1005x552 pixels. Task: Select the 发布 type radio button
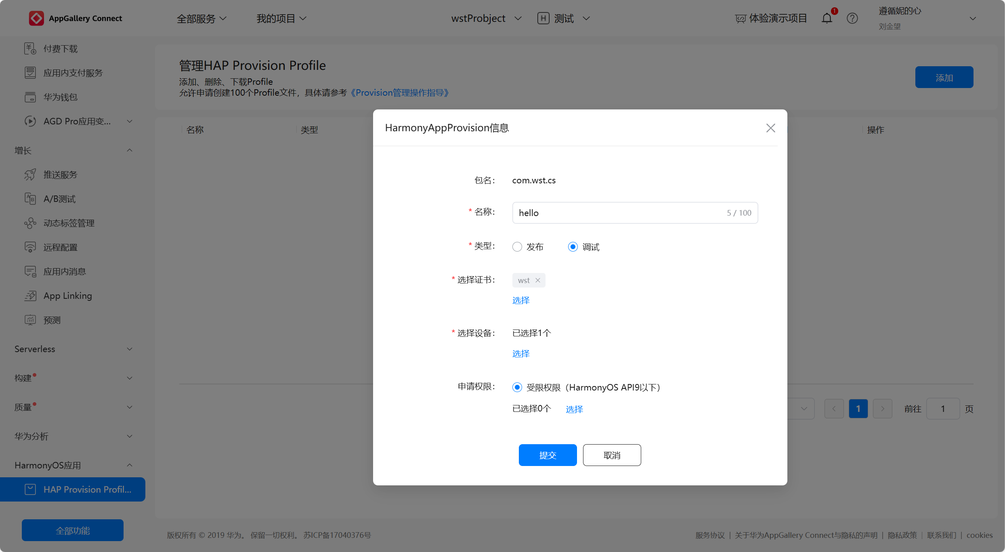(517, 247)
